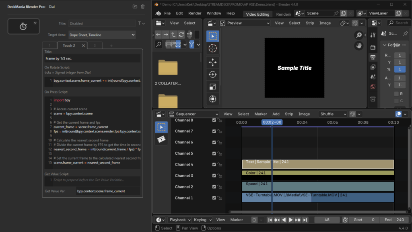The height and width of the screenshot is (232, 412).
Task: Delete the dial action with the trash icon
Action: pyautogui.click(x=142, y=6)
